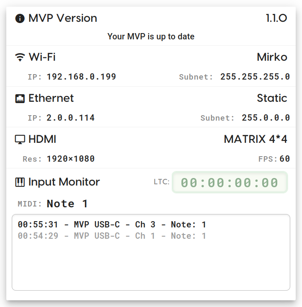Click the Ethernet Static mode label
The height and width of the screenshot is (307, 302).
coord(272,98)
